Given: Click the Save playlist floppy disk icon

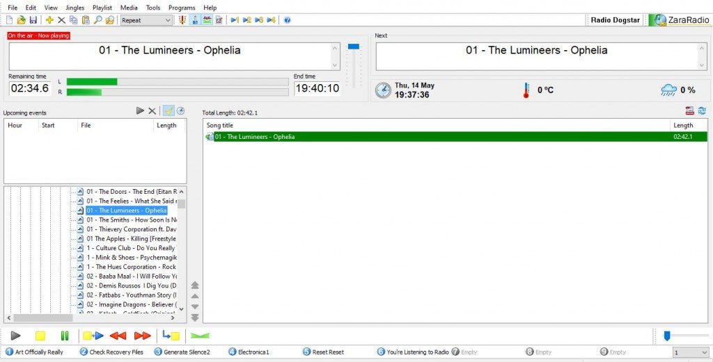Looking at the screenshot, I should pyautogui.click(x=33, y=20).
